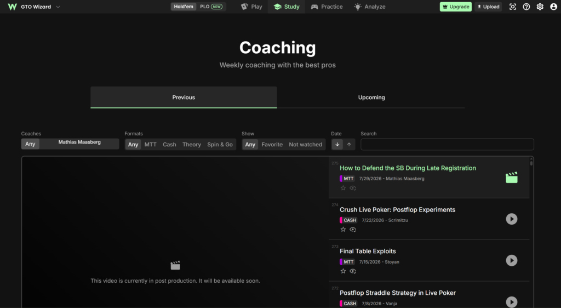Open the Play section

(251, 7)
